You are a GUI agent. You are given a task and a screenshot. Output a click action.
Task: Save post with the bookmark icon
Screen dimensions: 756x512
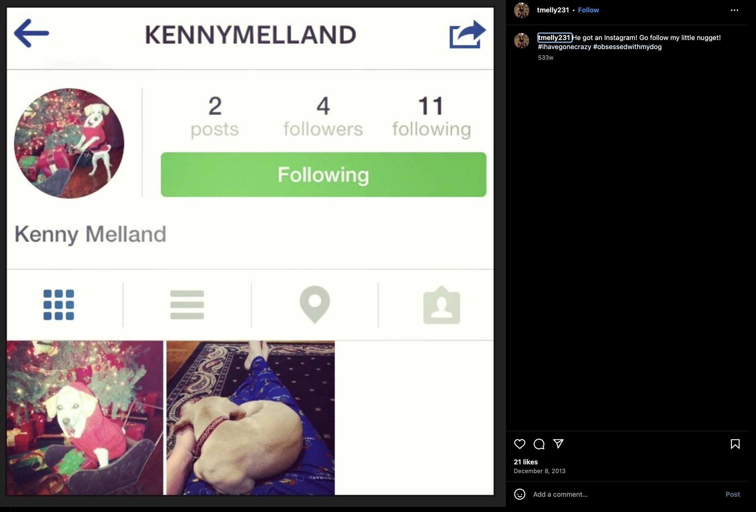coord(735,444)
